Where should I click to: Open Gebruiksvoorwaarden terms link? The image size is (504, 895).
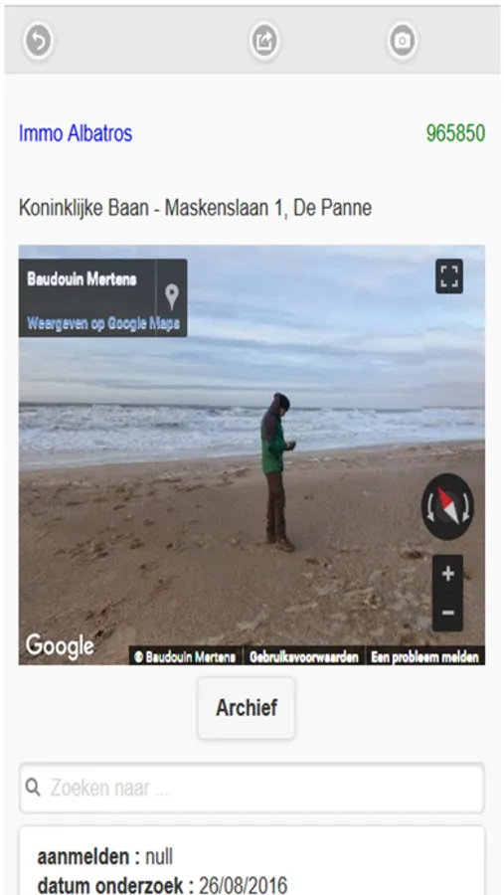[304, 657]
